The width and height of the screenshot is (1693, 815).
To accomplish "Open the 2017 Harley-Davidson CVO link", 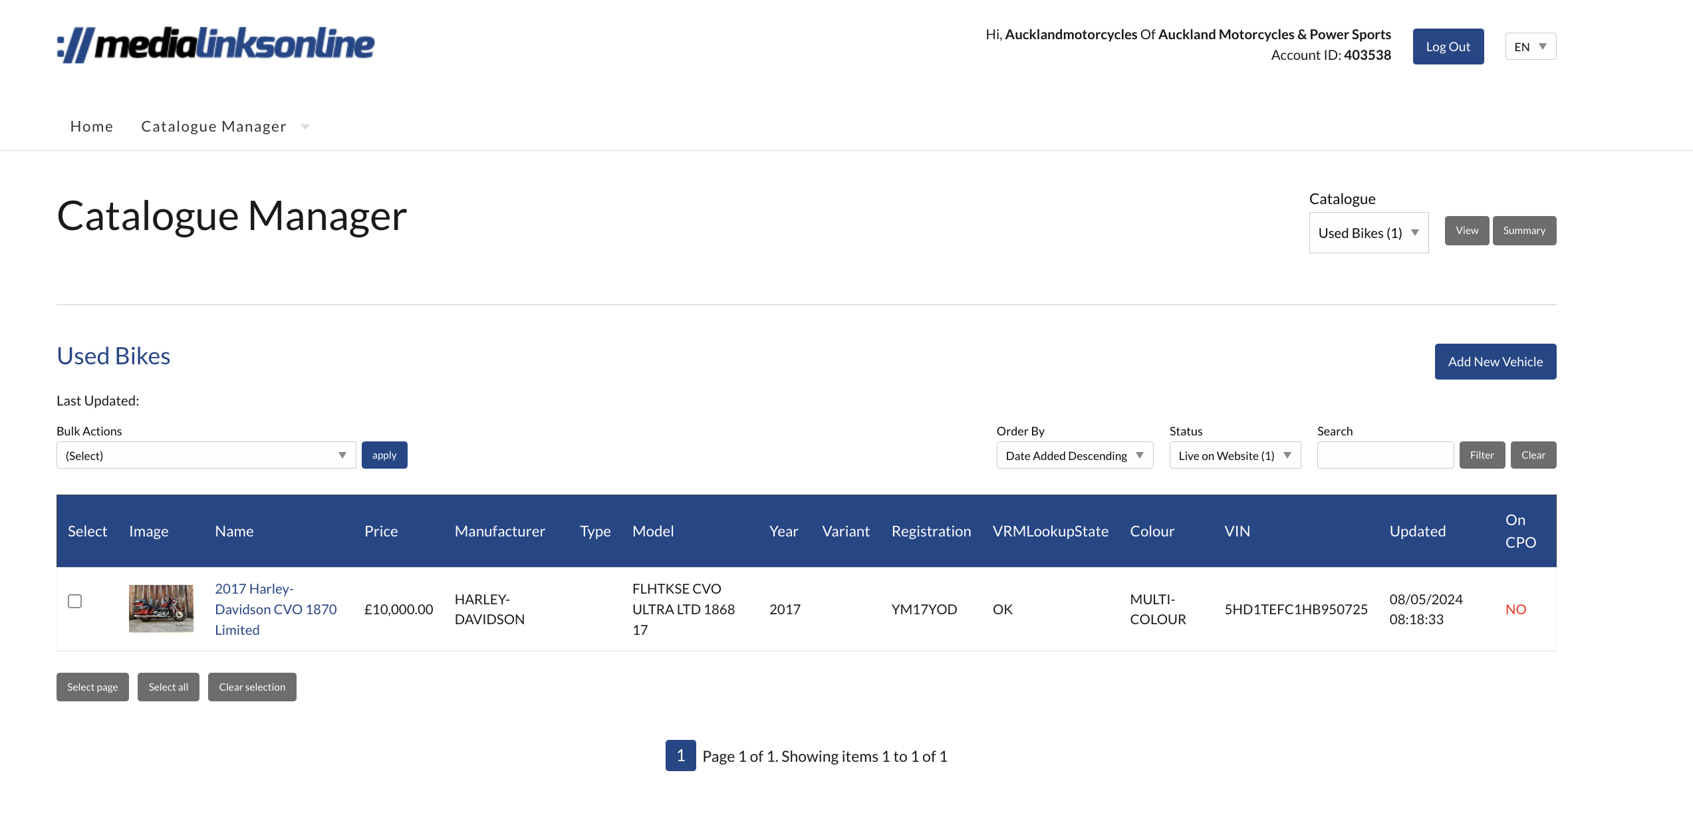I will [275, 609].
